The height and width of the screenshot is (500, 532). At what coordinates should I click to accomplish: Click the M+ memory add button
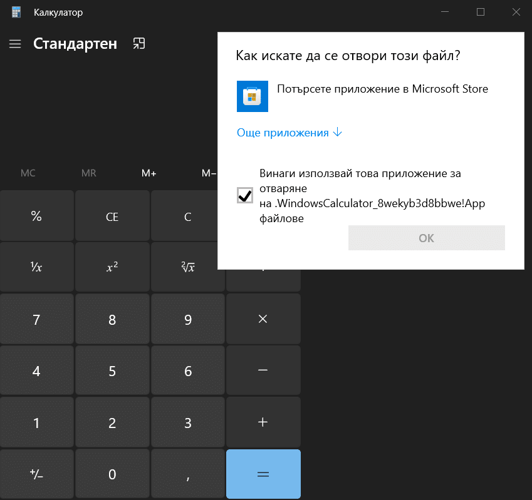149,173
